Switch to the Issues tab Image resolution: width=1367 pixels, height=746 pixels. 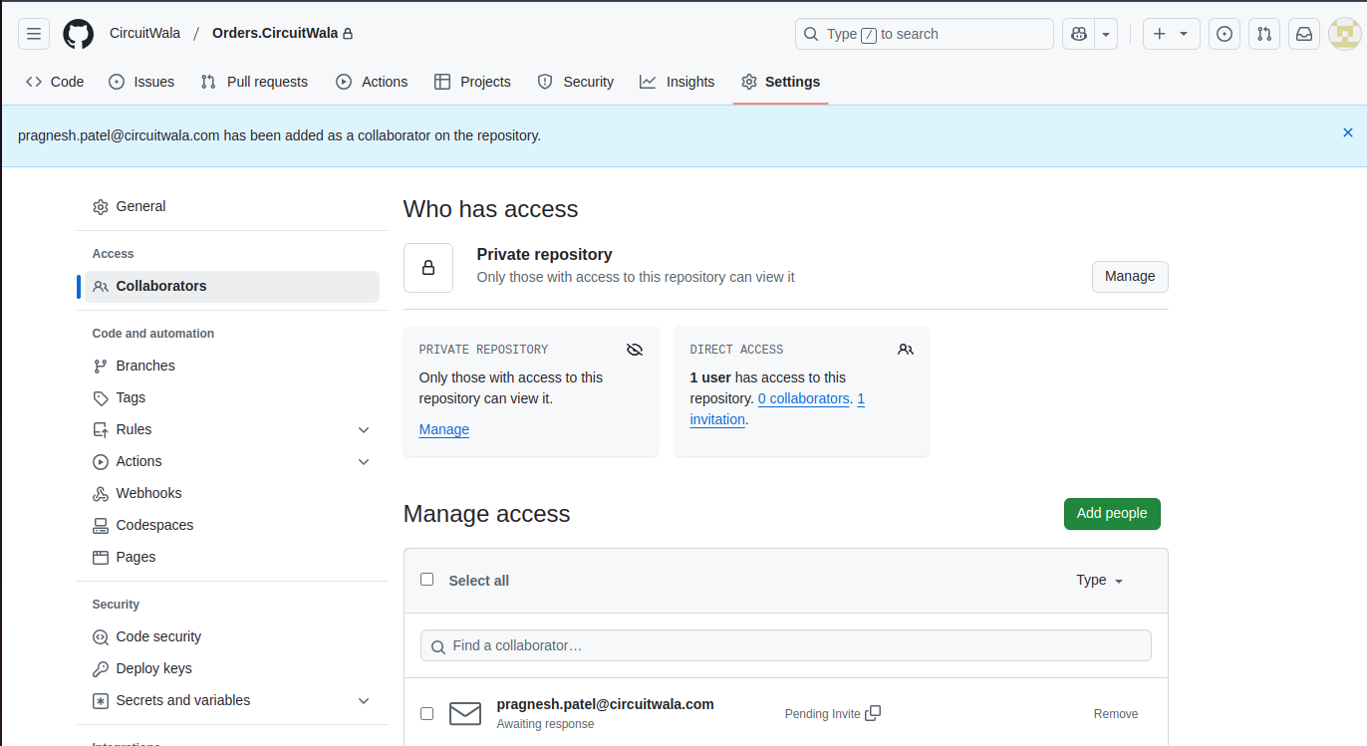point(141,82)
